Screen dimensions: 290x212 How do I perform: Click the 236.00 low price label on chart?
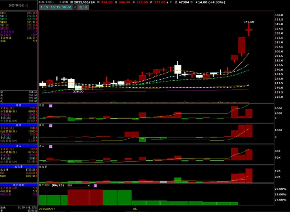point(78,91)
